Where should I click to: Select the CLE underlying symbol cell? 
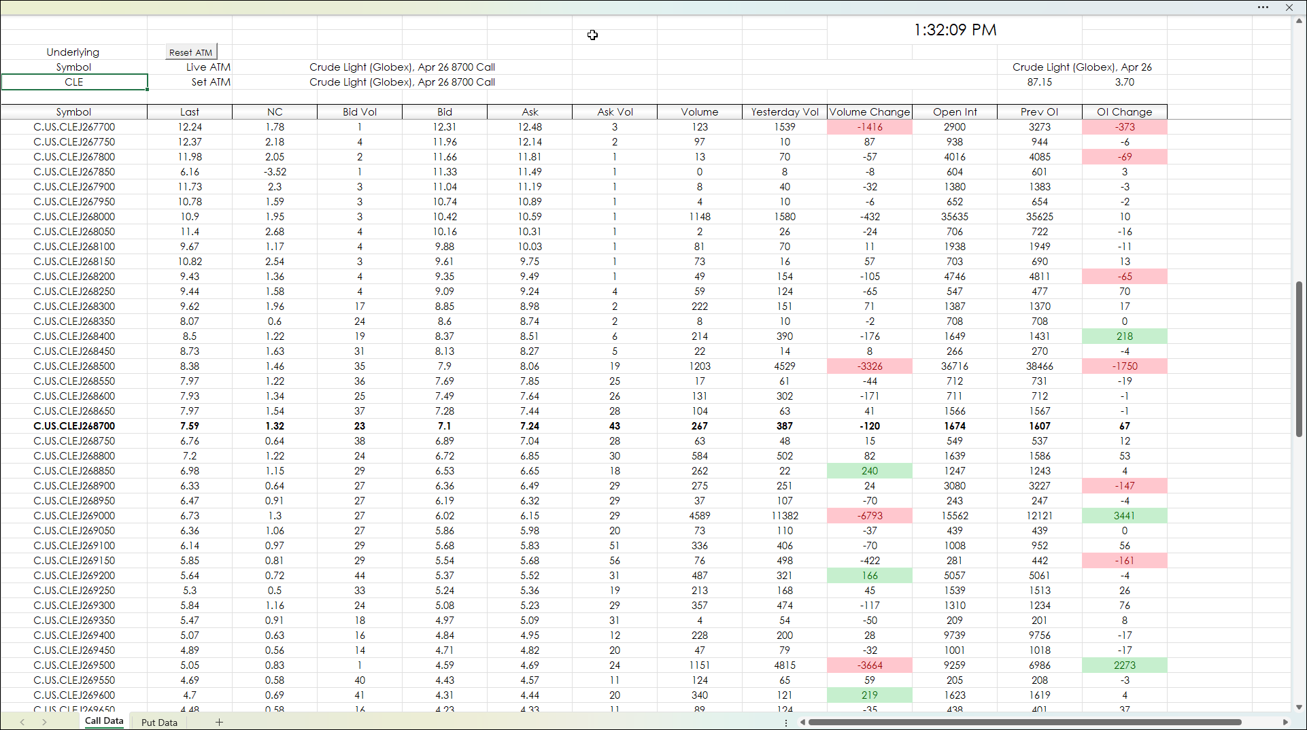coord(74,82)
